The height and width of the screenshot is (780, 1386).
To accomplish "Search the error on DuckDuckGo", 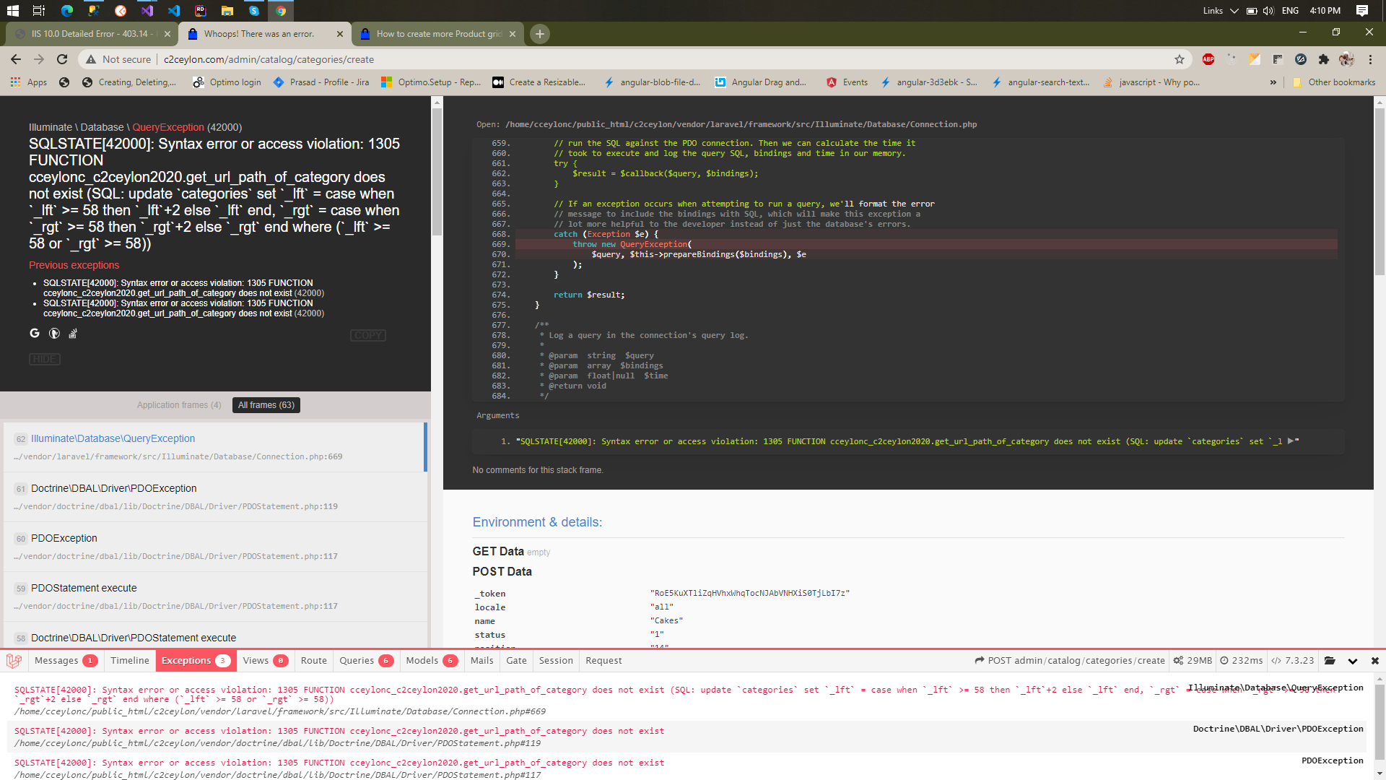I will 54,333.
